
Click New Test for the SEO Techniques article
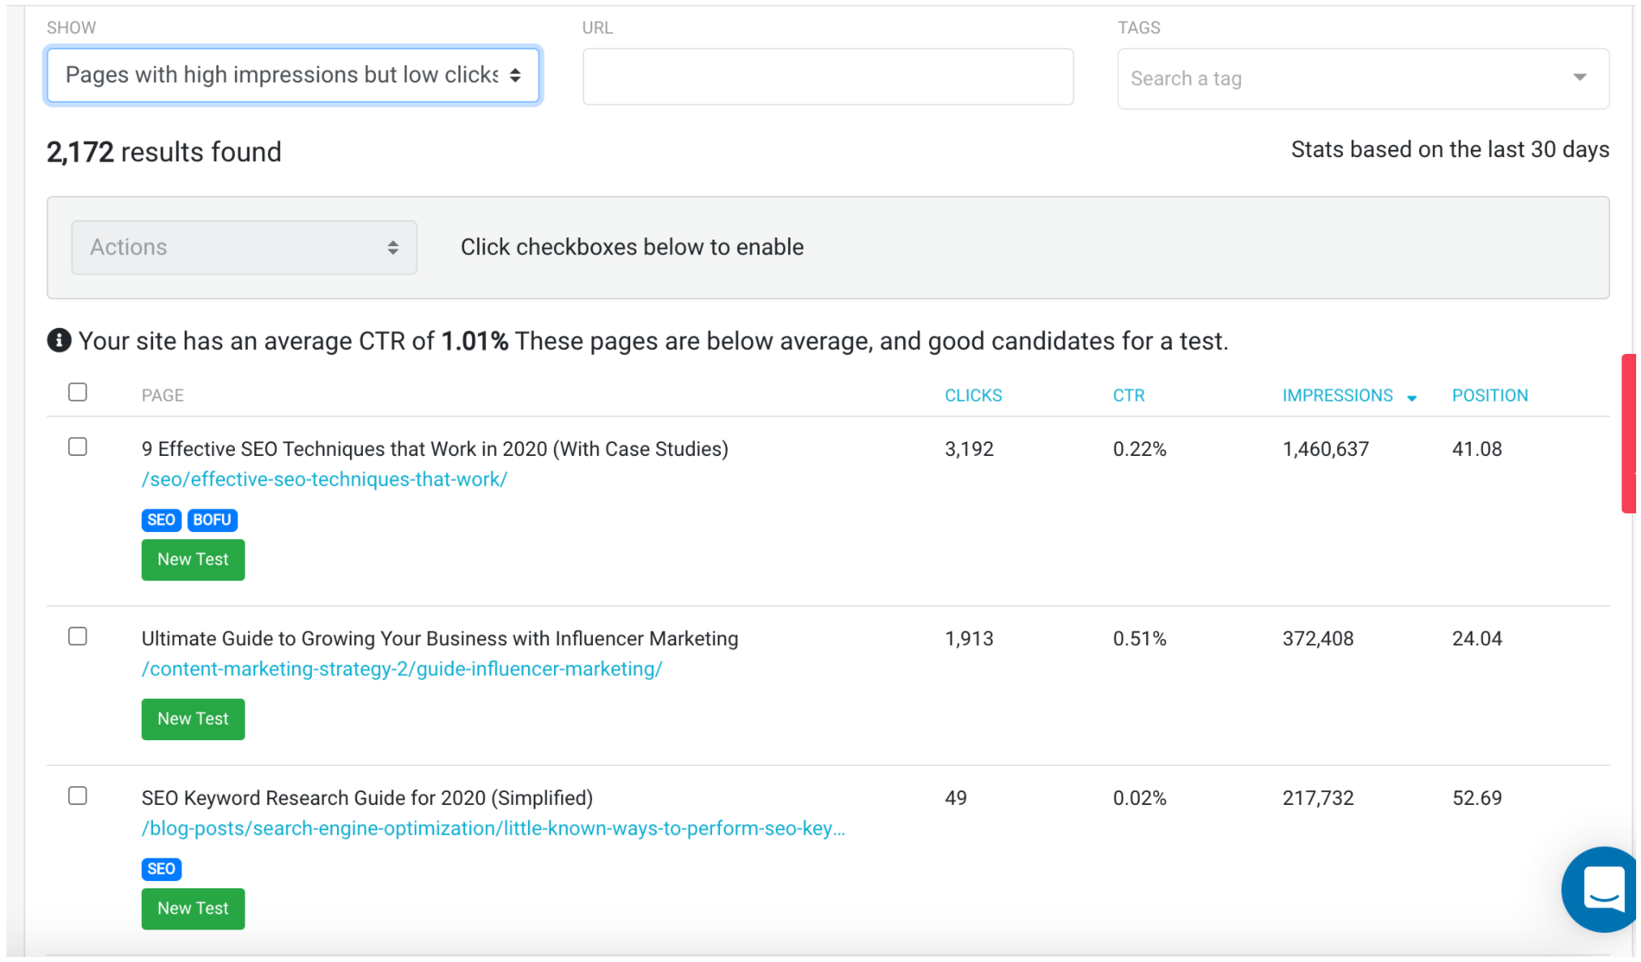coord(193,559)
